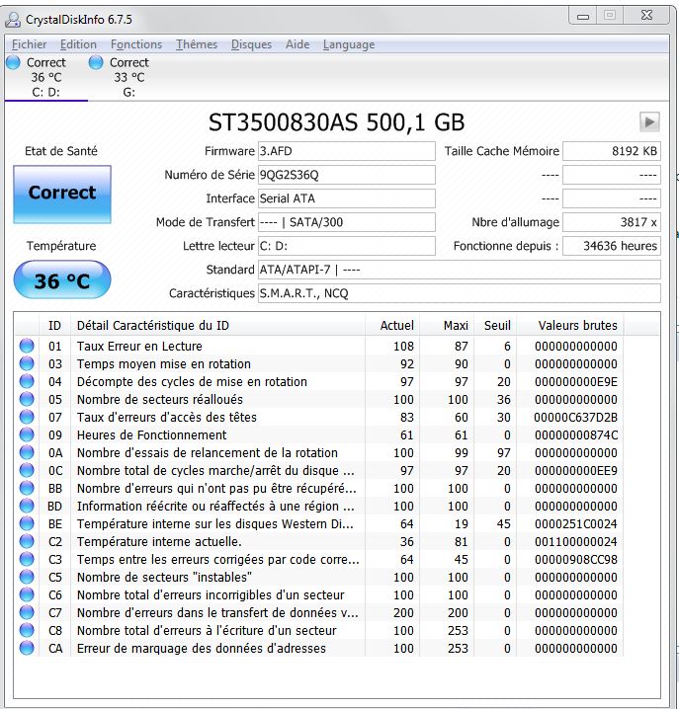Click the power-on count field 3817 x
Image resolution: width=679 pixels, height=709 pixels.
[612, 222]
